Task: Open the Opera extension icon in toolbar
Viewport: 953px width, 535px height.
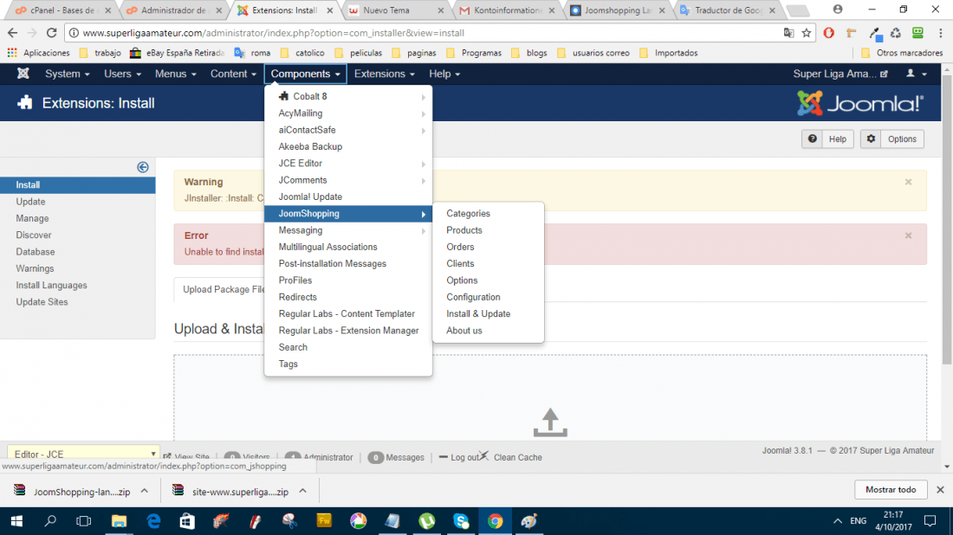Action: click(828, 33)
